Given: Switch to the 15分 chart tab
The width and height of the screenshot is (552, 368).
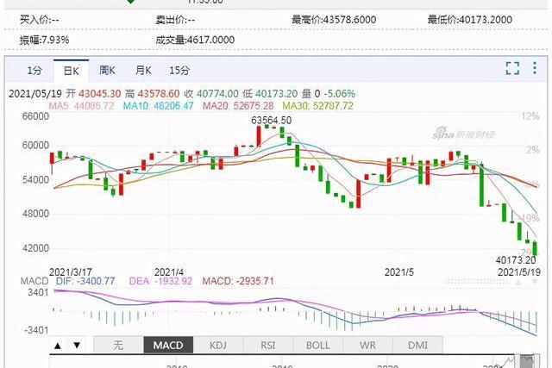Looking at the screenshot, I should coord(179,70).
